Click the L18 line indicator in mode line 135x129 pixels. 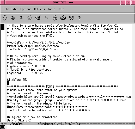click(64, 124)
